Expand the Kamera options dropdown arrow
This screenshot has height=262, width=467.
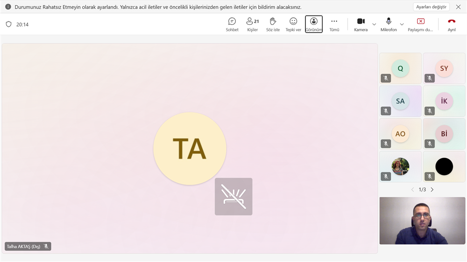click(x=374, y=24)
